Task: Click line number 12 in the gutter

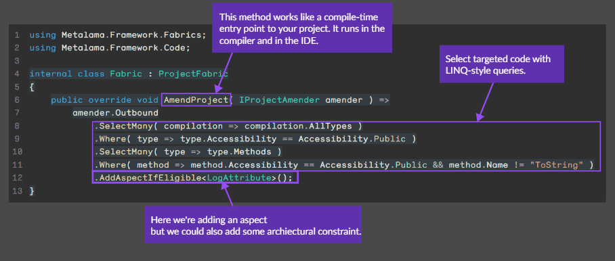Action: click(17, 177)
